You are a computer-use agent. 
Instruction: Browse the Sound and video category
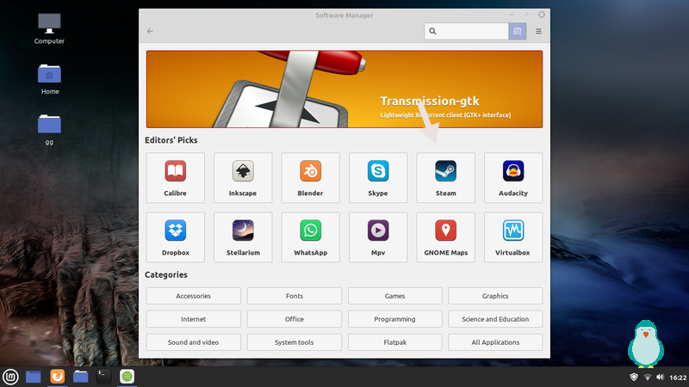pos(193,342)
